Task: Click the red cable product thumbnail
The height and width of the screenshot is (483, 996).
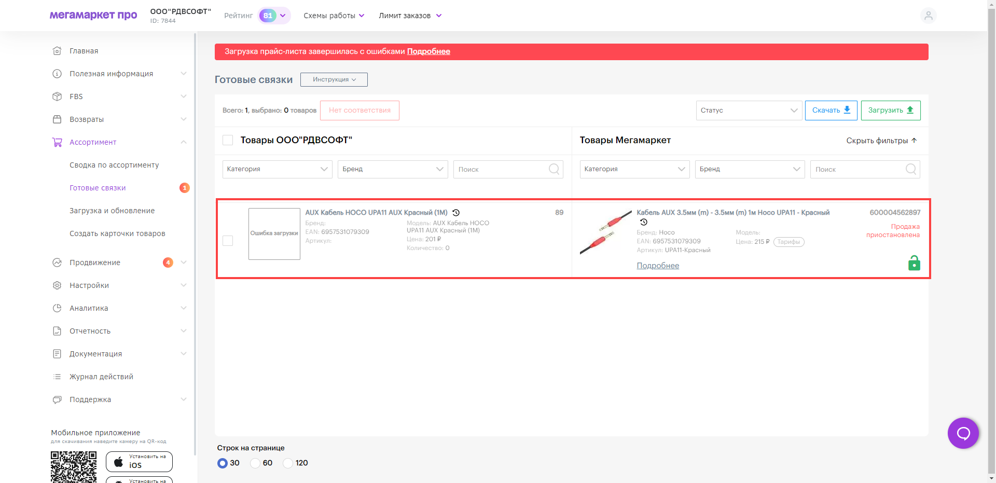Action: [x=605, y=232]
